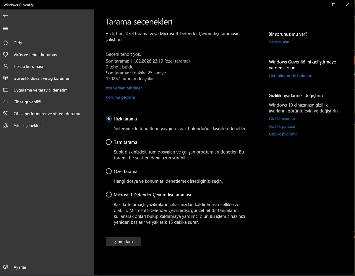Start scan with Şimdi tara button
Viewport: 355px width, 276px height.
(x=124, y=241)
